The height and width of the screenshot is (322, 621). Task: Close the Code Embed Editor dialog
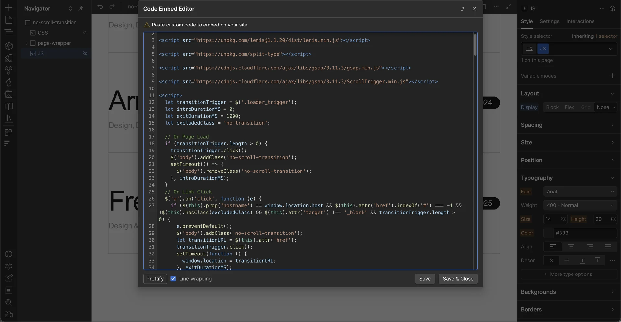[474, 9]
